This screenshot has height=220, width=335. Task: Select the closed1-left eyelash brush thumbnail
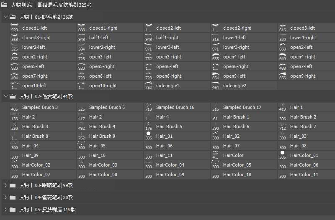point(15,28)
